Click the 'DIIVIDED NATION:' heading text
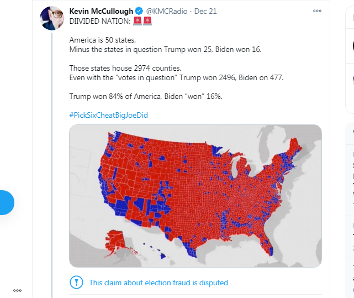This screenshot has width=354, height=298. click(x=100, y=21)
